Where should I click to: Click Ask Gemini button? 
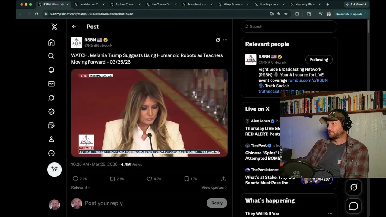[356, 5]
